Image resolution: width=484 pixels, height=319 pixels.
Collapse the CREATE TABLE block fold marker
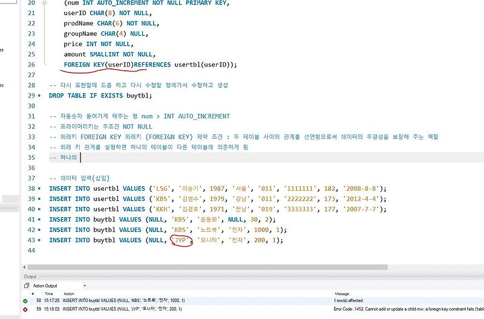click(44, 3)
